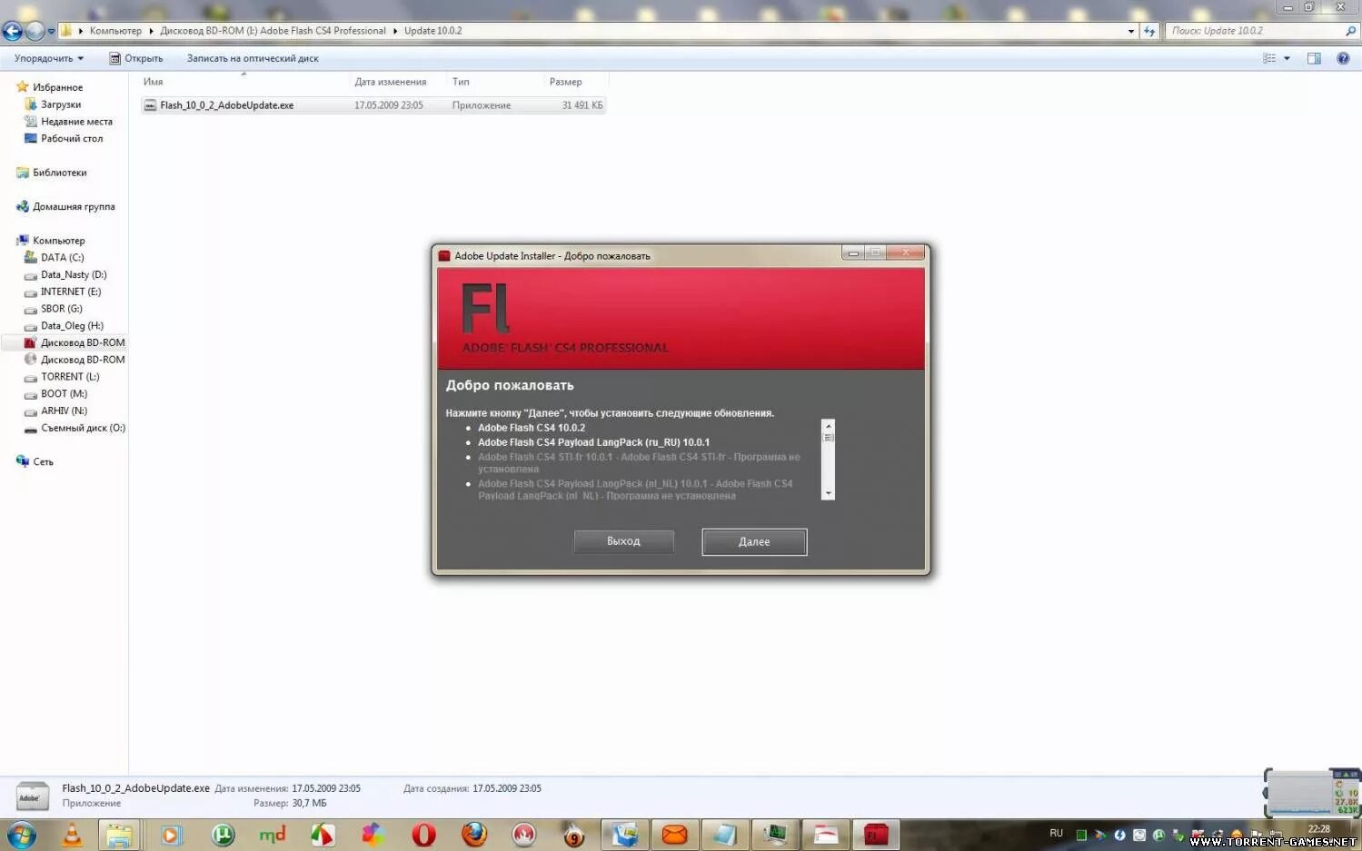Screen dimensions: 1362x851
Task: Expand the Компьютер breadcrumb arrow
Action: click(x=151, y=31)
